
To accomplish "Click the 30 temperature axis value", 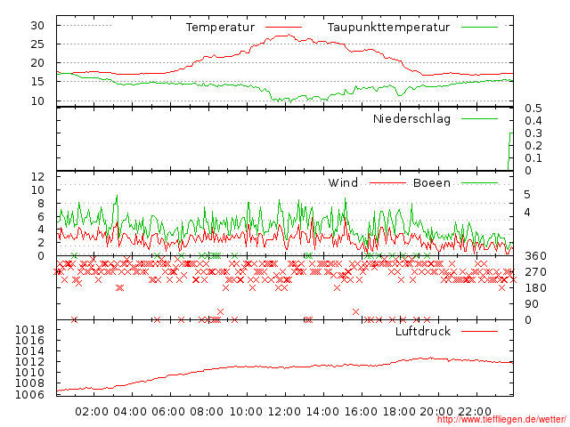I will tap(37, 26).
